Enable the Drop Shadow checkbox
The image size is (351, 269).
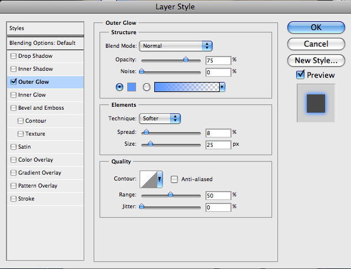point(14,56)
